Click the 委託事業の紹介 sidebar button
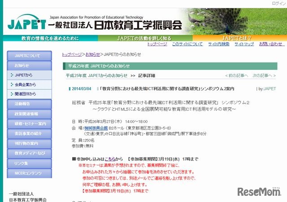287x202 pixels. coord(30,133)
